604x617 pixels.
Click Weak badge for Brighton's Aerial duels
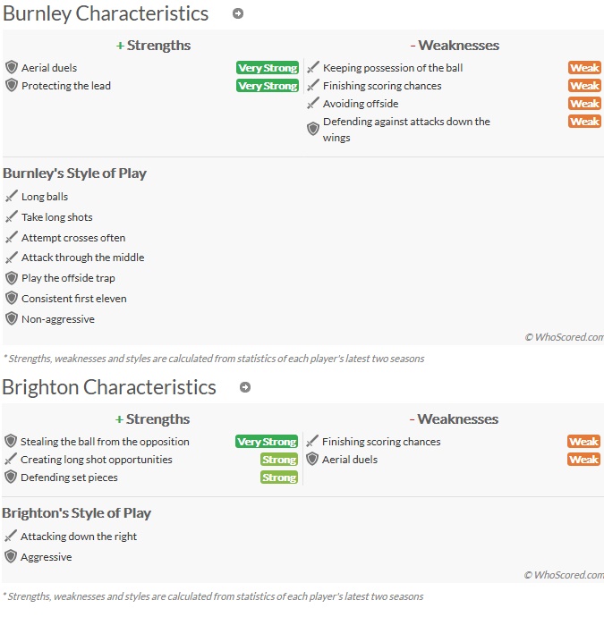pyautogui.click(x=584, y=460)
